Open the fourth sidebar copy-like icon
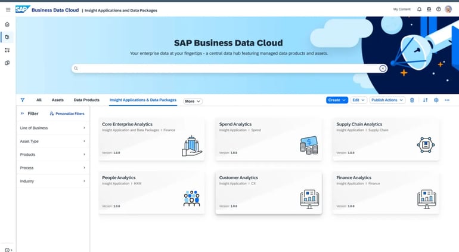Screen dimensions: 459x252 click(7, 63)
